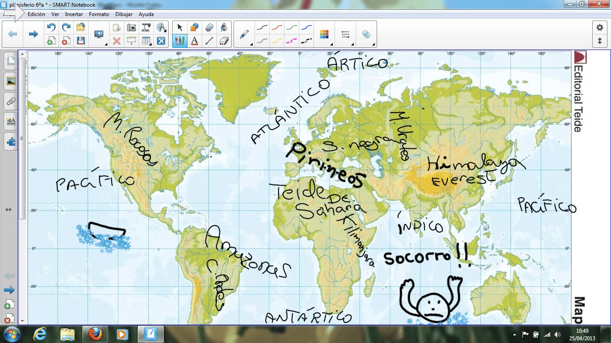Open the pen style dropdown via corner arrow
The width and height of the screenshot is (611, 343).
[252, 44]
